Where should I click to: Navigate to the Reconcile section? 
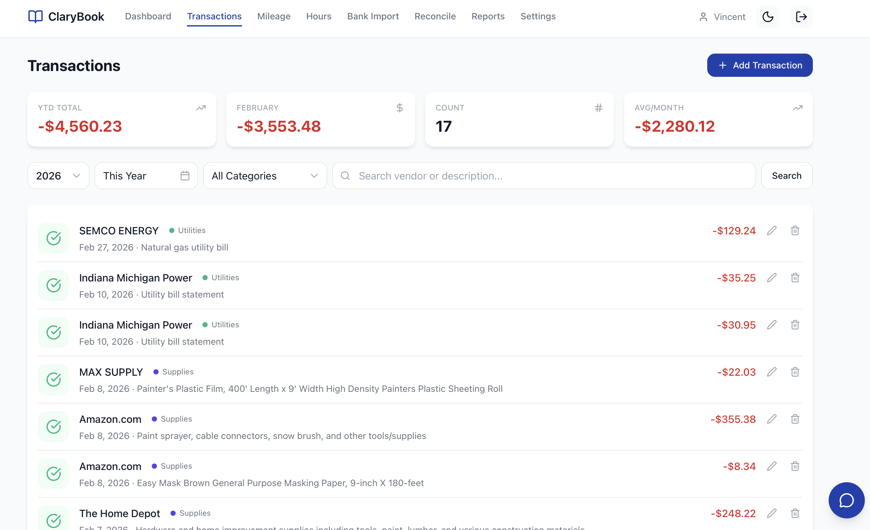pos(435,16)
